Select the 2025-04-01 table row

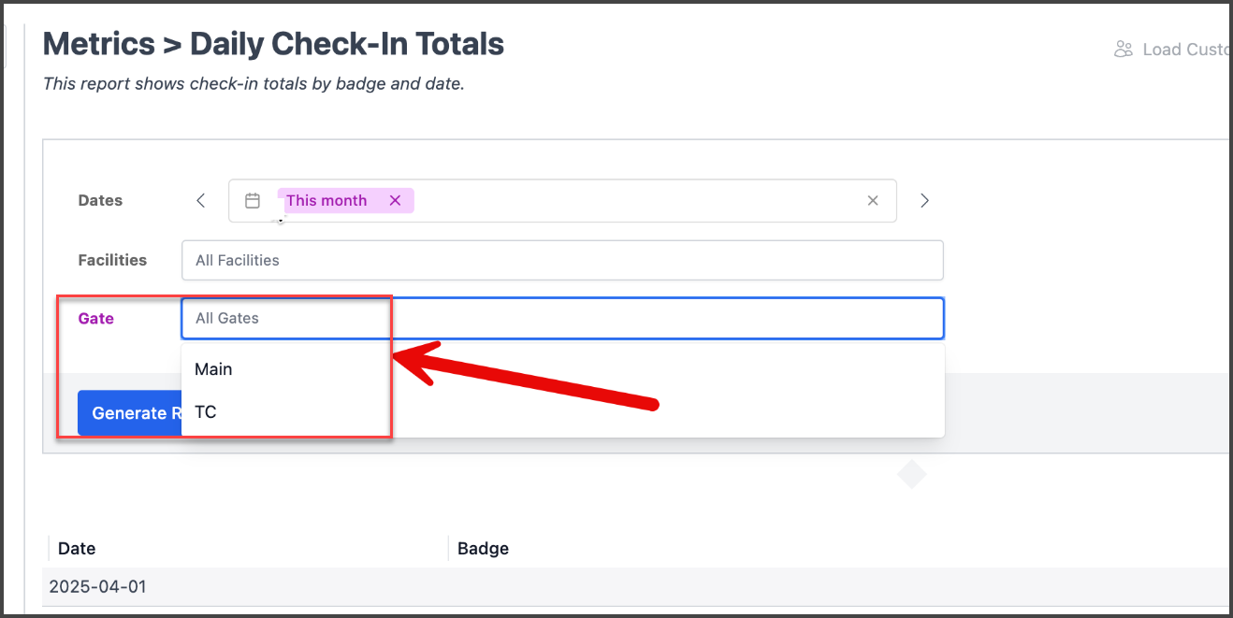pyautogui.click(x=637, y=587)
